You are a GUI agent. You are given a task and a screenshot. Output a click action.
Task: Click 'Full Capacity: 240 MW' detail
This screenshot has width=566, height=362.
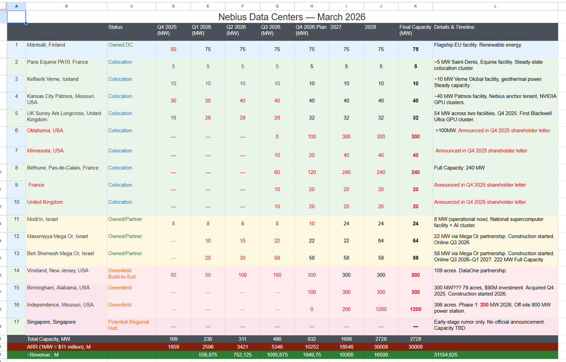pyautogui.click(x=495, y=173)
